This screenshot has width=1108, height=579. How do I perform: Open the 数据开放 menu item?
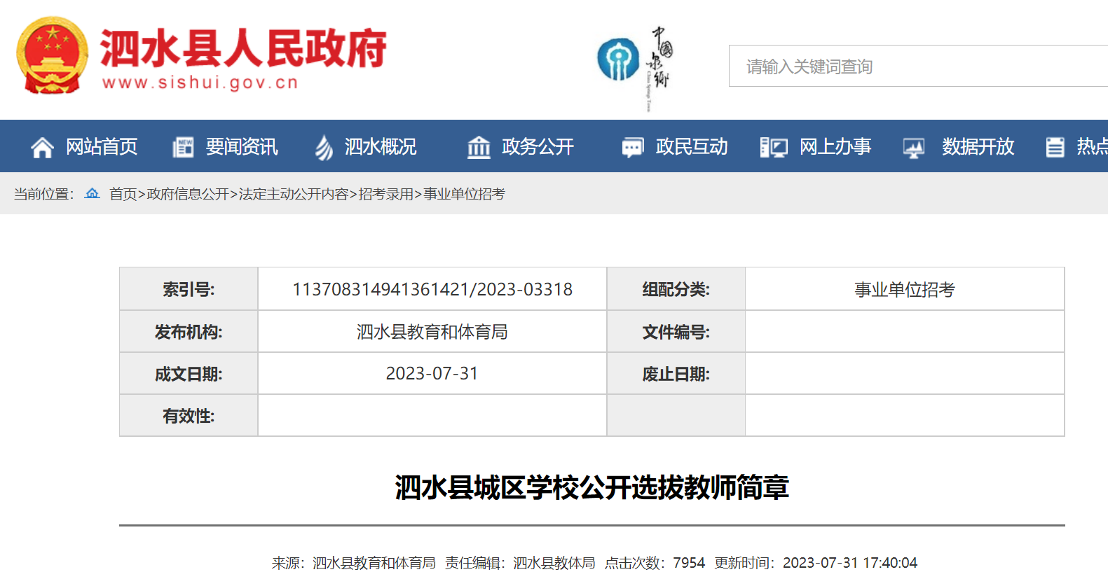point(978,147)
